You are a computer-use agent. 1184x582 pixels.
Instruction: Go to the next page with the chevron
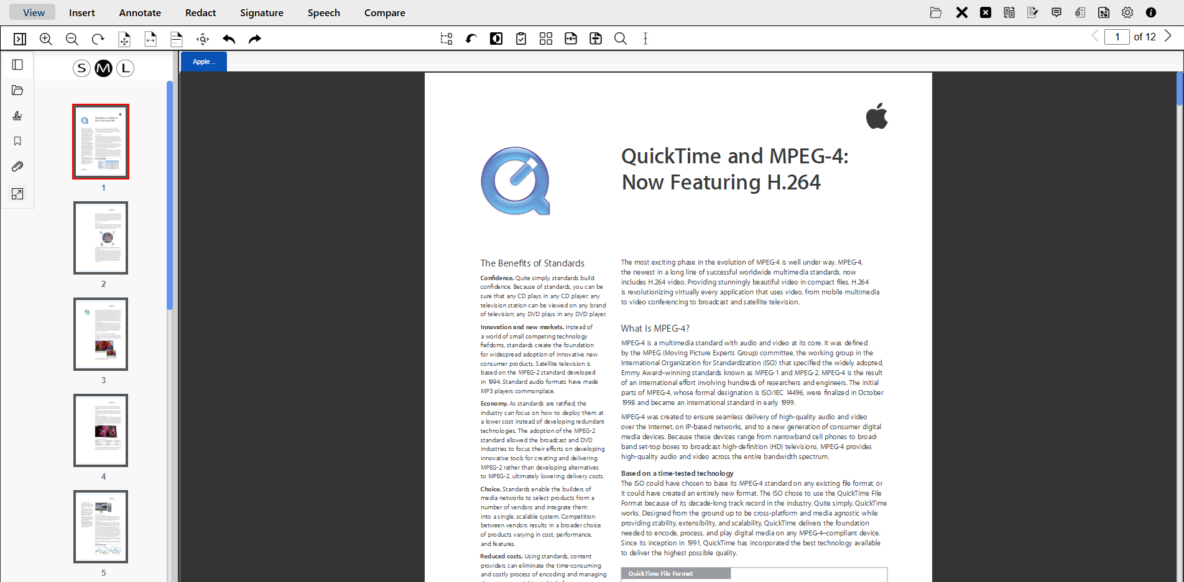tap(1168, 36)
